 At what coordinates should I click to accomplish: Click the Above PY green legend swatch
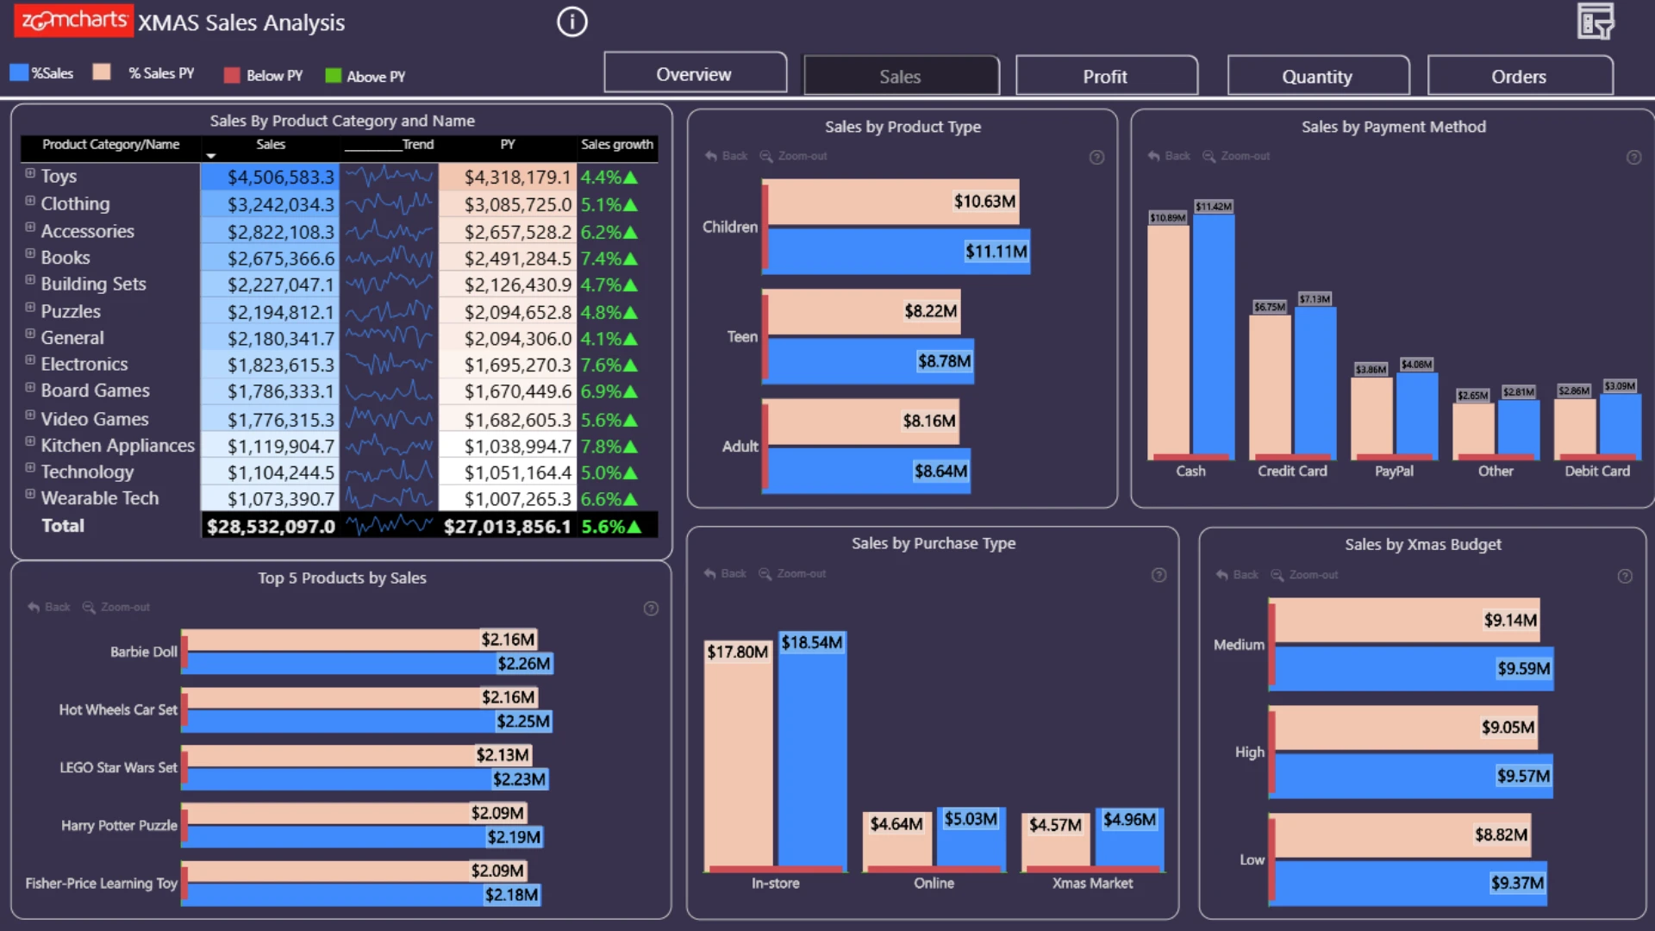334,75
